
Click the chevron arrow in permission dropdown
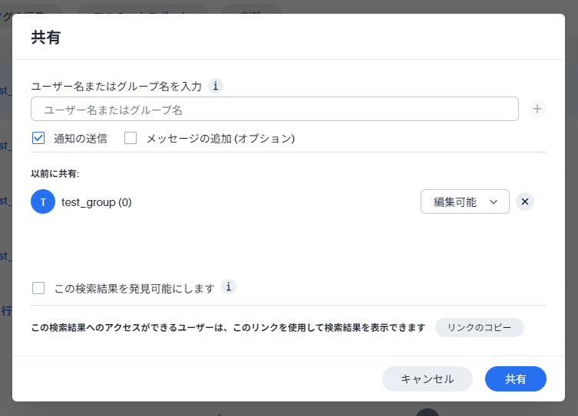pos(494,202)
